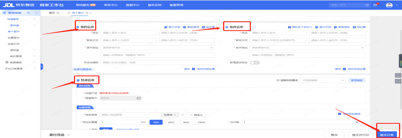Click the 违禁物品查询 icon link
This screenshot has height=138, width=402.
[287, 80]
